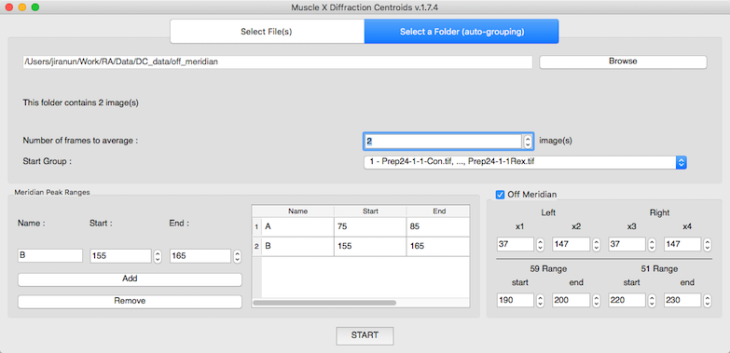Click the meridian peak Start field showing 155
The width and height of the screenshot is (730, 353).
point(120,256)
